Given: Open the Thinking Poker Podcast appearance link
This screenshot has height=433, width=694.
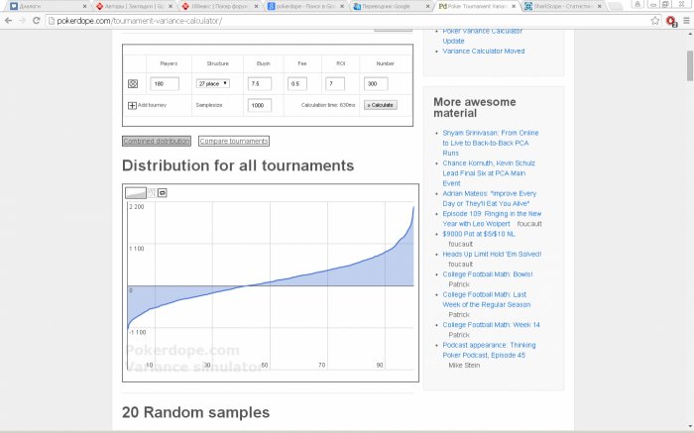Looking at the screenshot, I should click(x=489, y=350).
